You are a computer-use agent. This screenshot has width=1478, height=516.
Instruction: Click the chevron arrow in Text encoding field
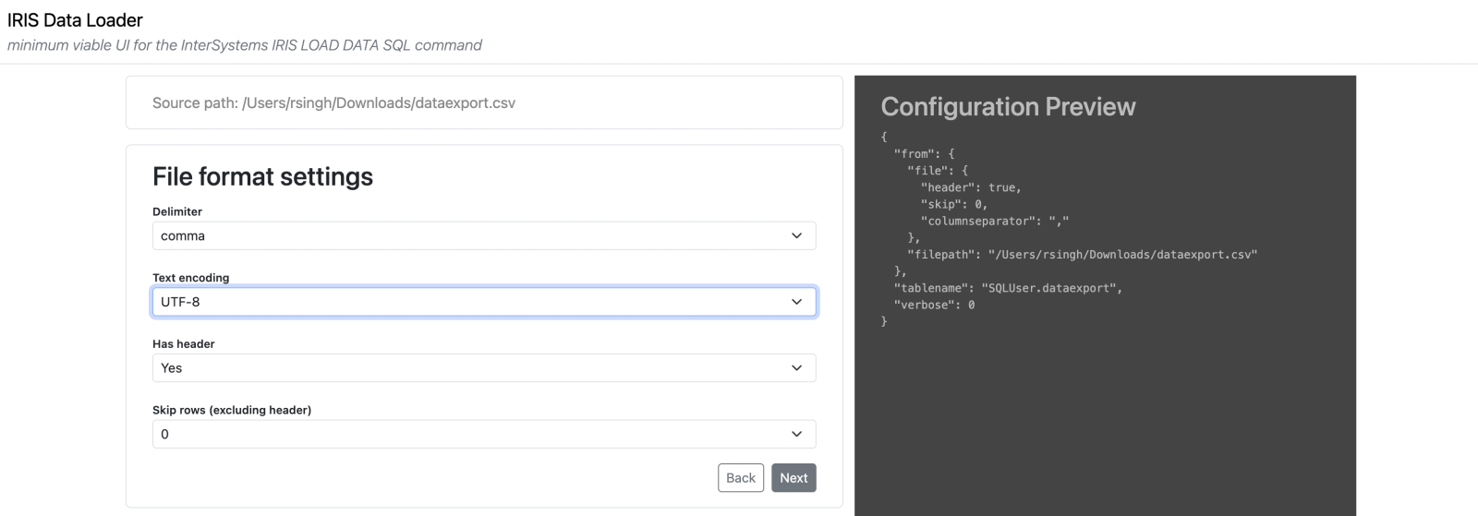coord(796,302)
